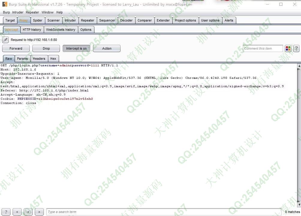The width and height of the screenshot is (301, 216).
Task: Click the 0 matches label
Action: point(292,212)
